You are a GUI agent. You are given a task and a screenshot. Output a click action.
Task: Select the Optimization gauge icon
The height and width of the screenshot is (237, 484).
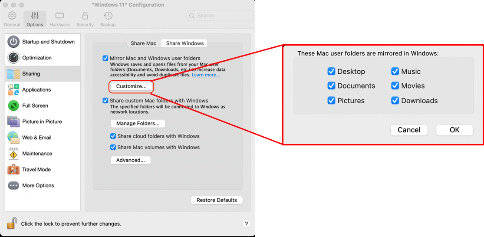click(x=13, y=58)
